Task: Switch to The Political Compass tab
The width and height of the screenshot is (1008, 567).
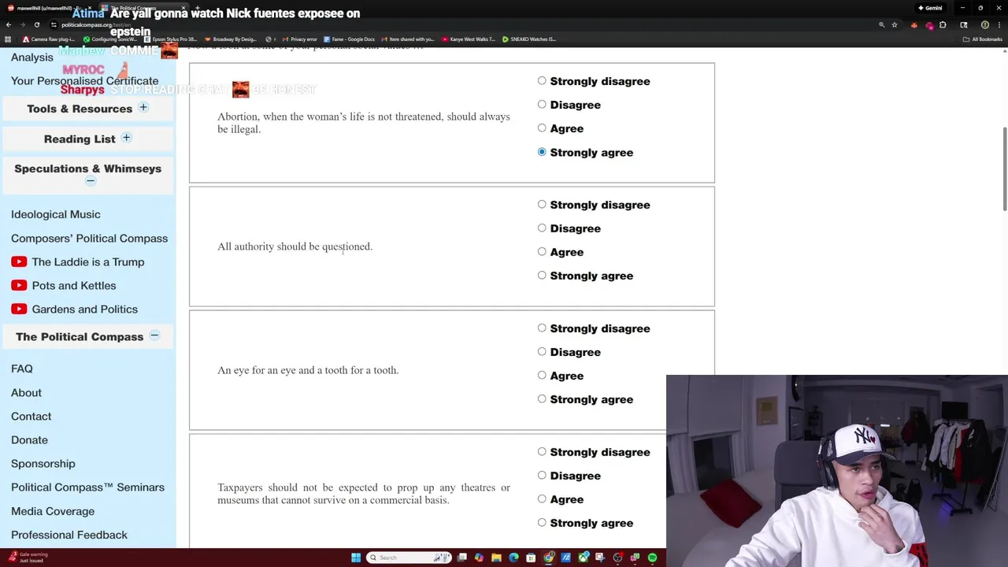Action: click(143, 8)
